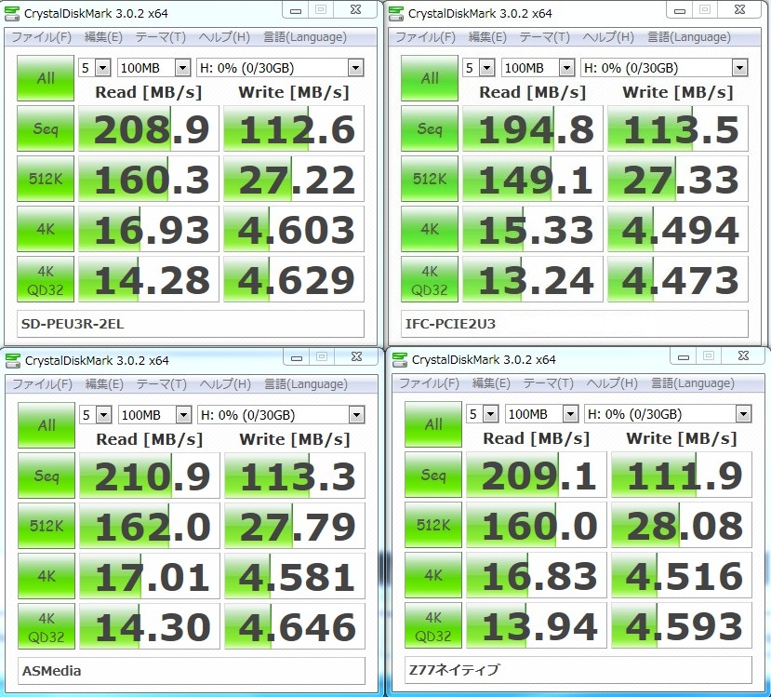
Task: Open テーマ(T) menu in IFC-PCIE2U3 window
Action: pos(544,37)
